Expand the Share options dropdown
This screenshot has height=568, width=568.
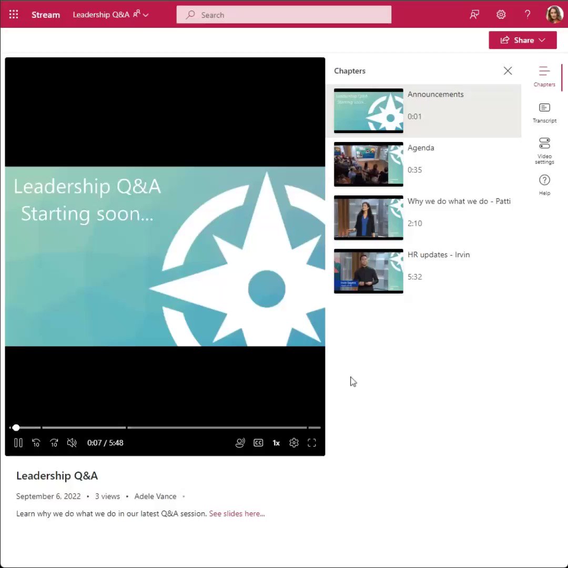pyautogui.click(x=542, y=40)
